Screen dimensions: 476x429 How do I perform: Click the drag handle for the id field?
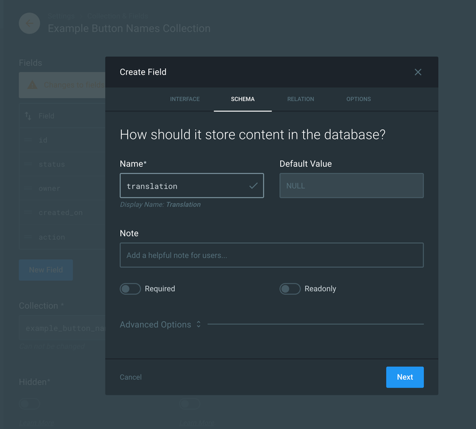point(29,140)
